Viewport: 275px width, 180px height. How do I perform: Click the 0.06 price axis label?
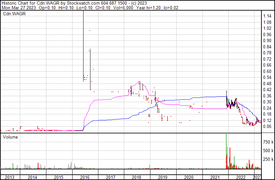pos(267,126)
